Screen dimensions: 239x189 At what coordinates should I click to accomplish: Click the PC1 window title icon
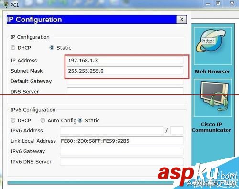pyautogui.click(x=6, y=5)
